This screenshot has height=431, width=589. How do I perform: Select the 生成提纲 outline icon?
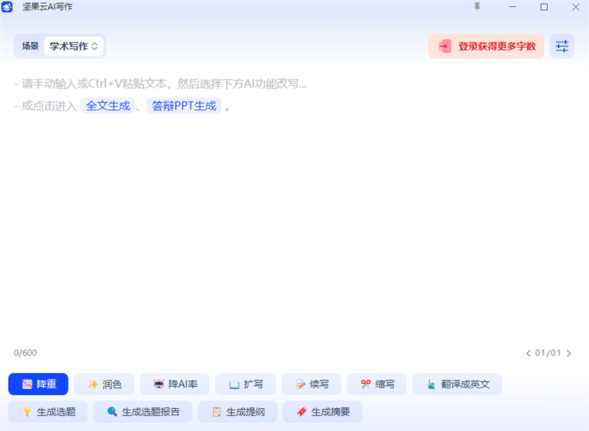(x=216, y=411)
